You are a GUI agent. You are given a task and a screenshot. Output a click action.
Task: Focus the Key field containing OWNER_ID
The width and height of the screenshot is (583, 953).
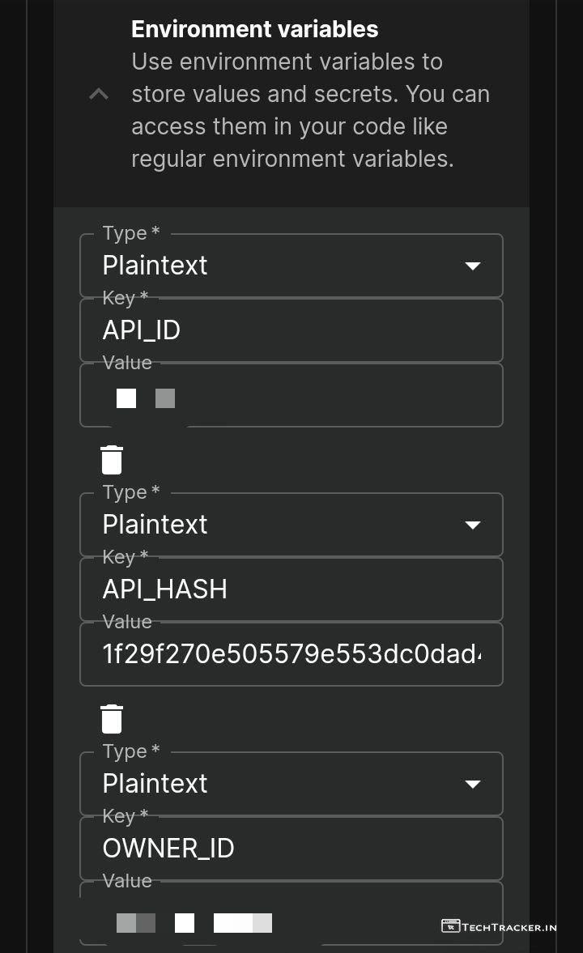tap(291, 849)
